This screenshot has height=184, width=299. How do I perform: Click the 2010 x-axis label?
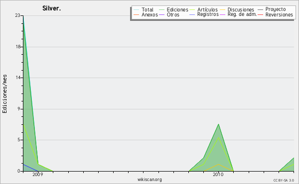click(218, 175)
